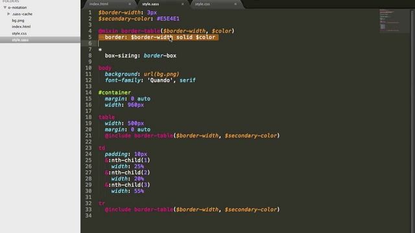This screenshot has width=415, height=233.
Task: Click the '55%' width value
Action: coord(139,191)
